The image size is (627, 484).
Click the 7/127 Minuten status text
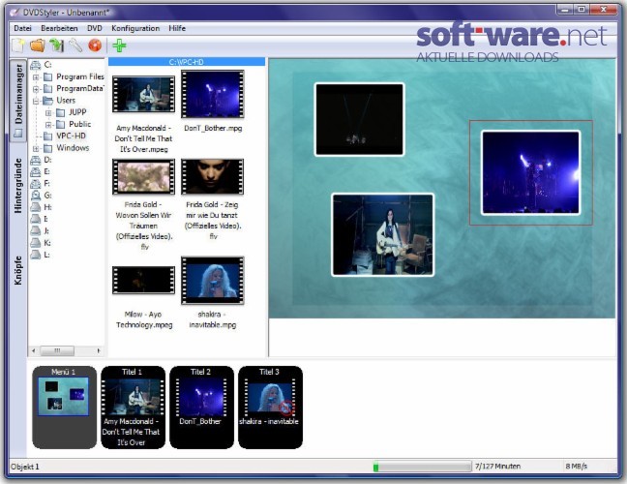point(497,467)
